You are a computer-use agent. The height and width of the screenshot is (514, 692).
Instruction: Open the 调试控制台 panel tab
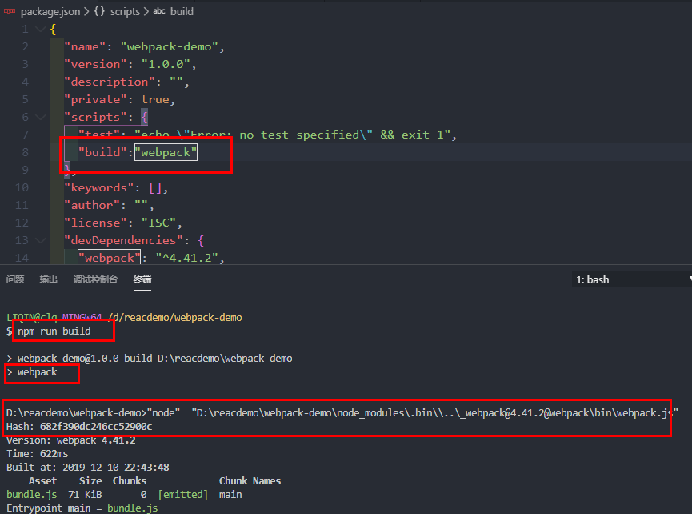[x=95, y=279]
